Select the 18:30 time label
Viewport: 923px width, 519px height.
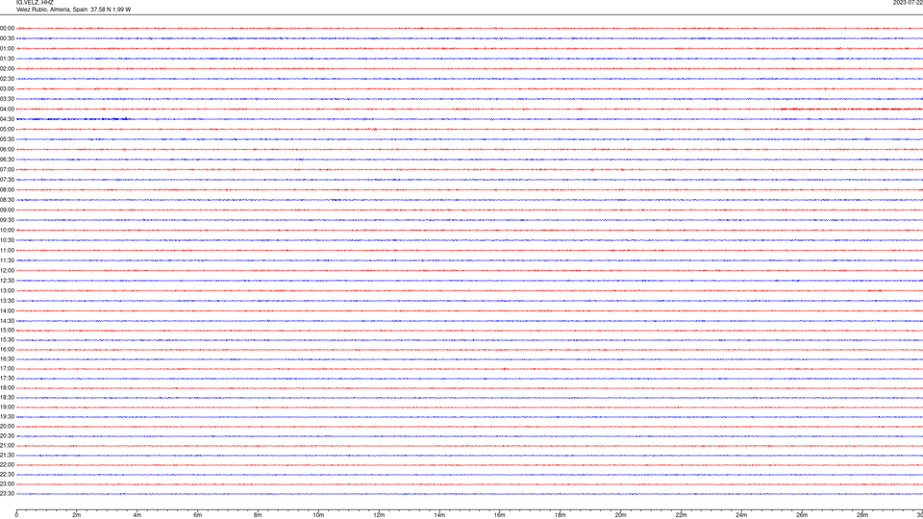(7, 398)
